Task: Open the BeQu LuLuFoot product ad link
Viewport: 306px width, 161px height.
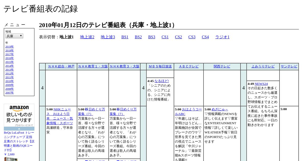Action: (x=19, y=141)
